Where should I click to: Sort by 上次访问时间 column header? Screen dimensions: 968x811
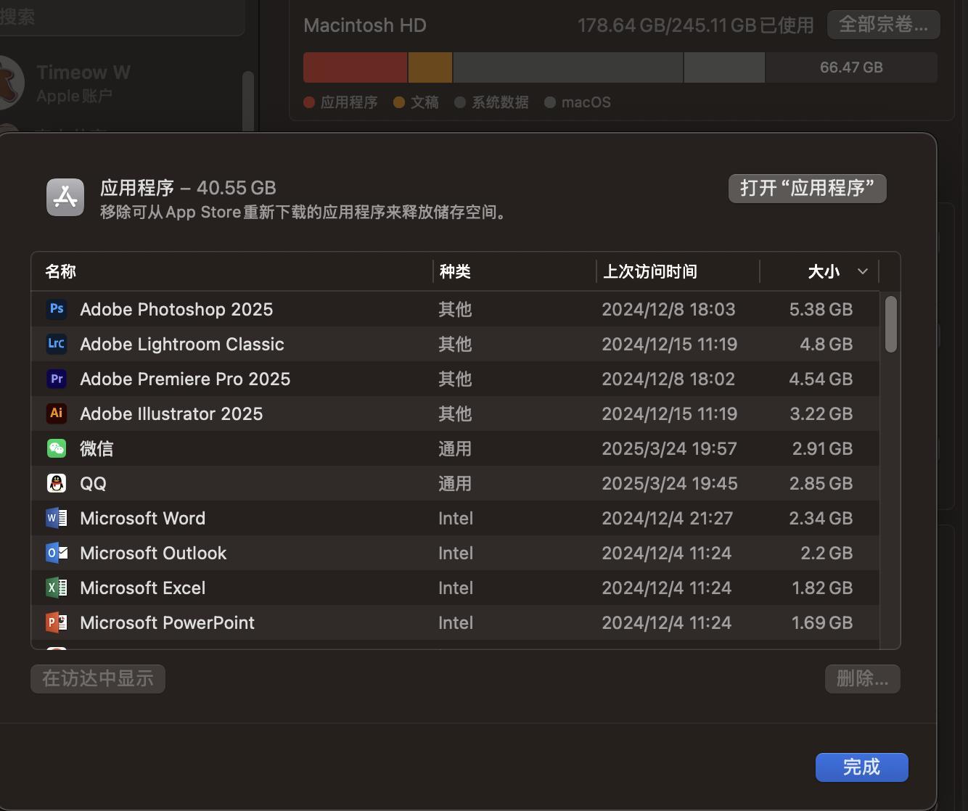[650, 271]
